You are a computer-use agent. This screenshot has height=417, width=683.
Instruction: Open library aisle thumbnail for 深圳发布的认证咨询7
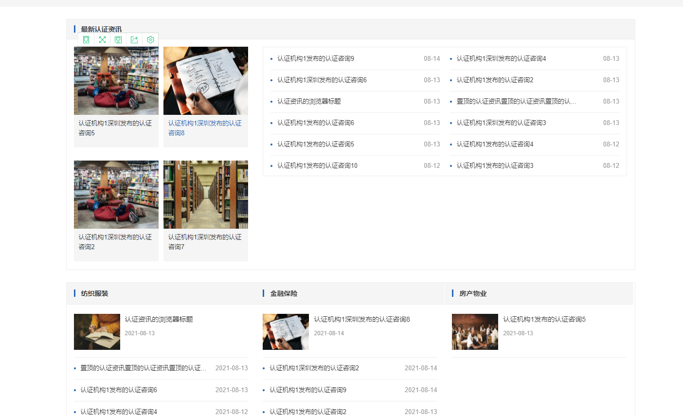(x=206, y=195)
